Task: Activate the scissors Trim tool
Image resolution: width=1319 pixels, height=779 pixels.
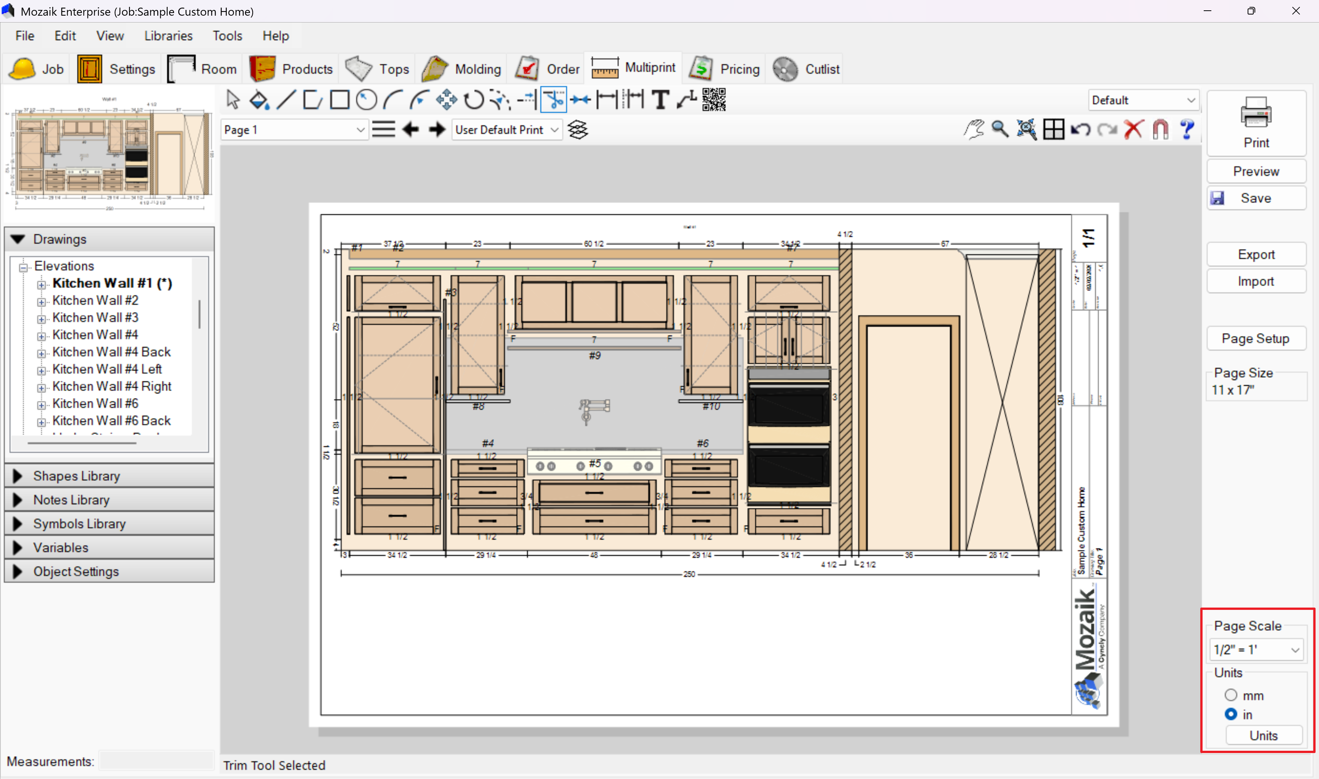Action: (x=554, y=100)
